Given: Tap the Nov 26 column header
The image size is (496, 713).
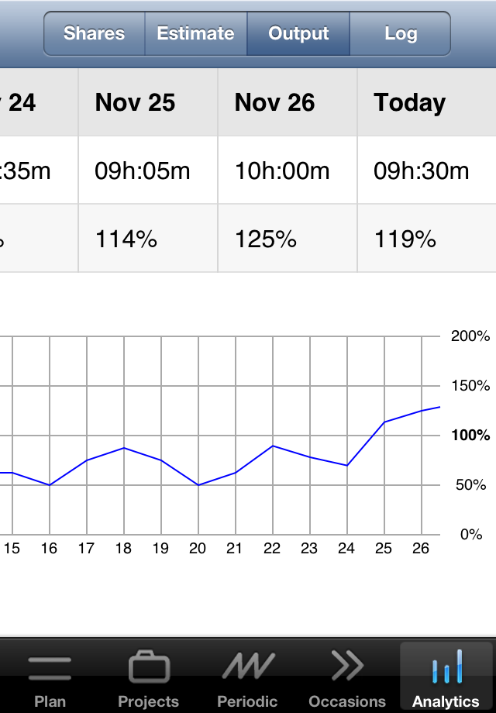Looking at the screenshot, I should (288, 102).
